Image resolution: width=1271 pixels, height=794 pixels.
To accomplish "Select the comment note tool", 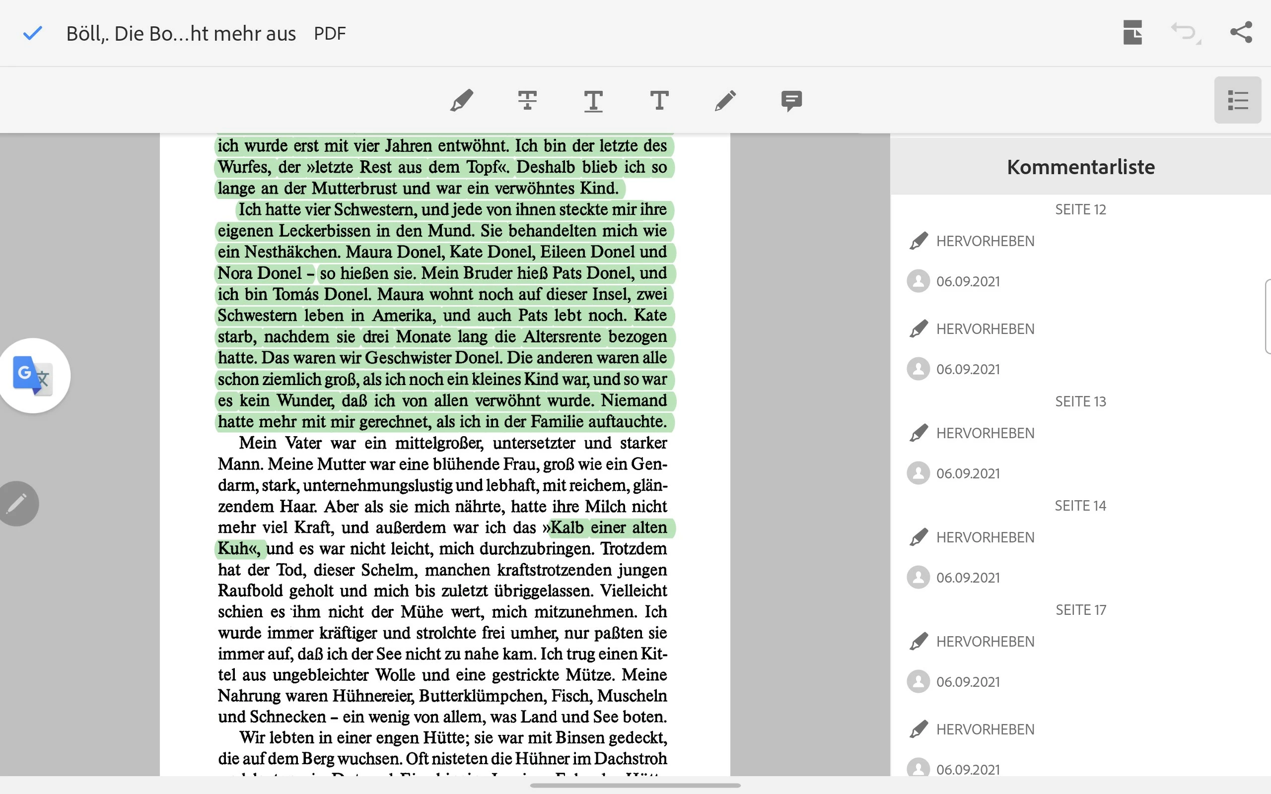I will coord(791,100).
